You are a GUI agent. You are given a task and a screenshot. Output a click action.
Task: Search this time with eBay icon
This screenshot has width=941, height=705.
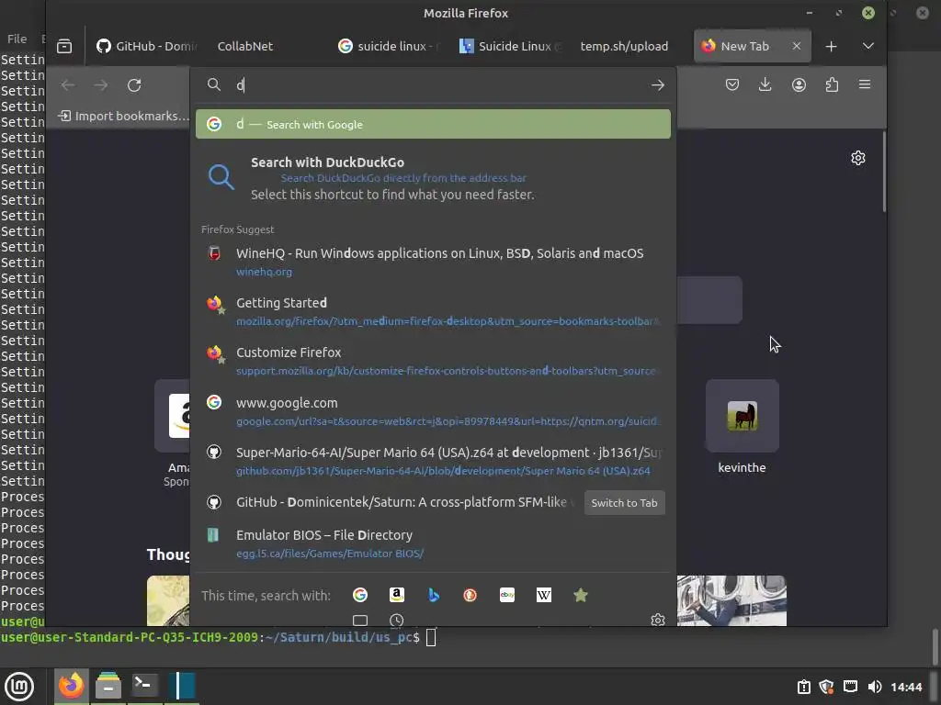(507, 595)
